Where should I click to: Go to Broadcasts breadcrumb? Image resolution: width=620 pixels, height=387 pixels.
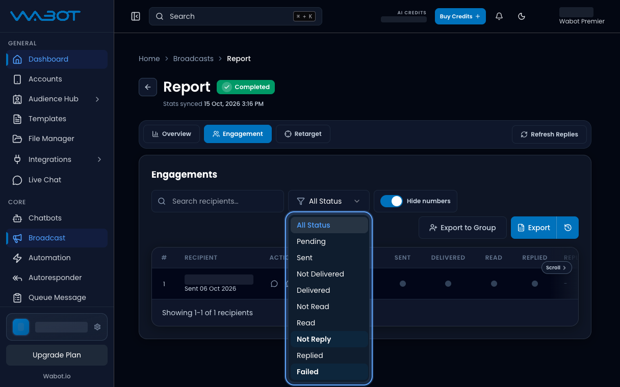point(193,59)
